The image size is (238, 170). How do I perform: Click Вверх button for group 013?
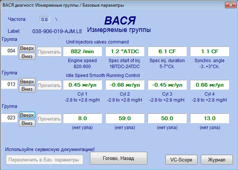[x=27, y=82]
